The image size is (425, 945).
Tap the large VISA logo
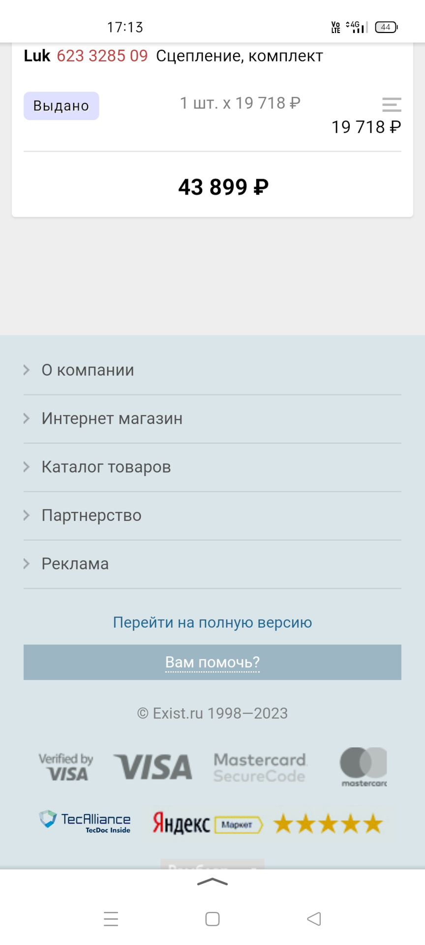[153, 767]
